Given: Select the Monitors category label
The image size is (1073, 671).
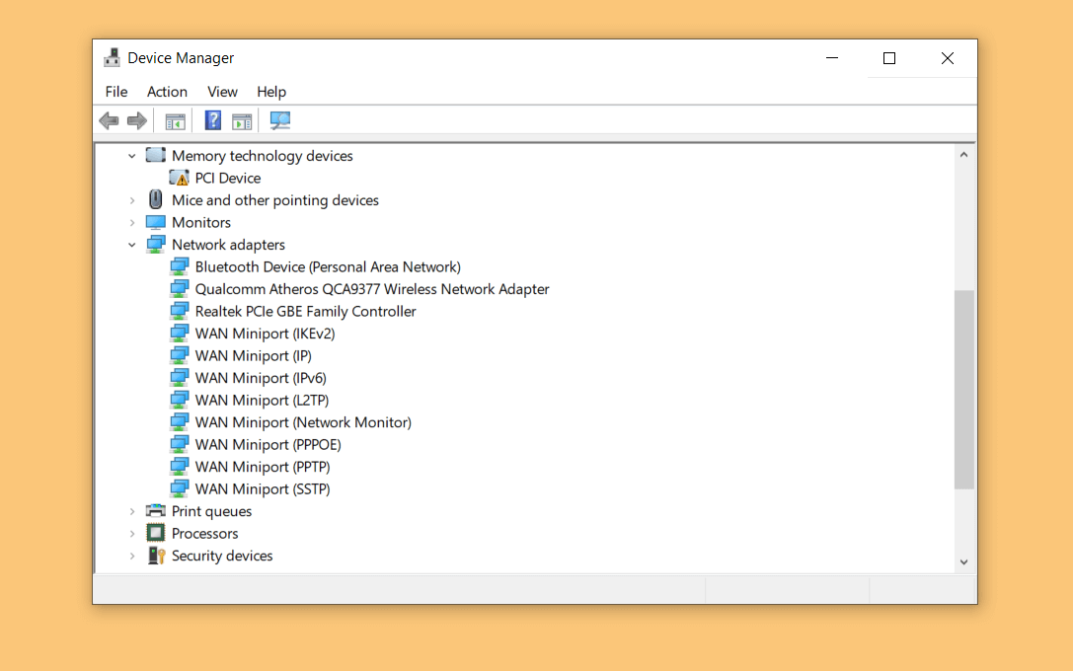Looking at the screenshot, I should 201,222.
